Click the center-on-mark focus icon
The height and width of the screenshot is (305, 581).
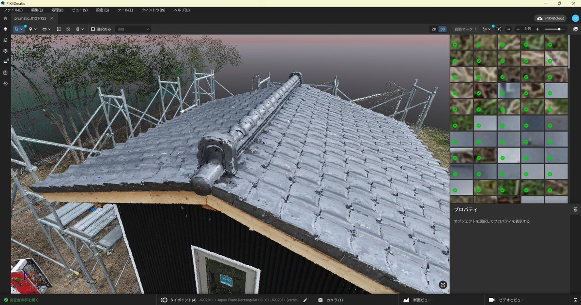tap(499, 29)
